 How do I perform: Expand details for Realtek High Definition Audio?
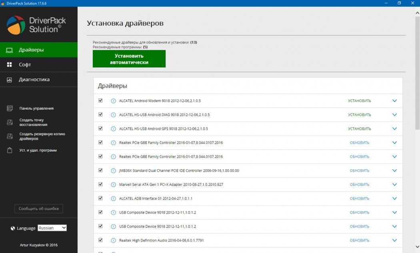394,241
